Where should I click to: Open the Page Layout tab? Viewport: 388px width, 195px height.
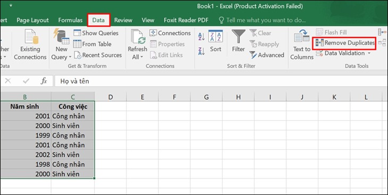pyautogui.click(x=32, y=20)
